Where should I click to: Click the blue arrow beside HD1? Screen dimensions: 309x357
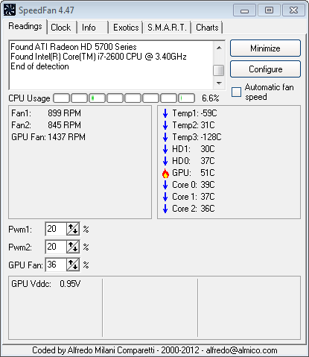[165, 149]
